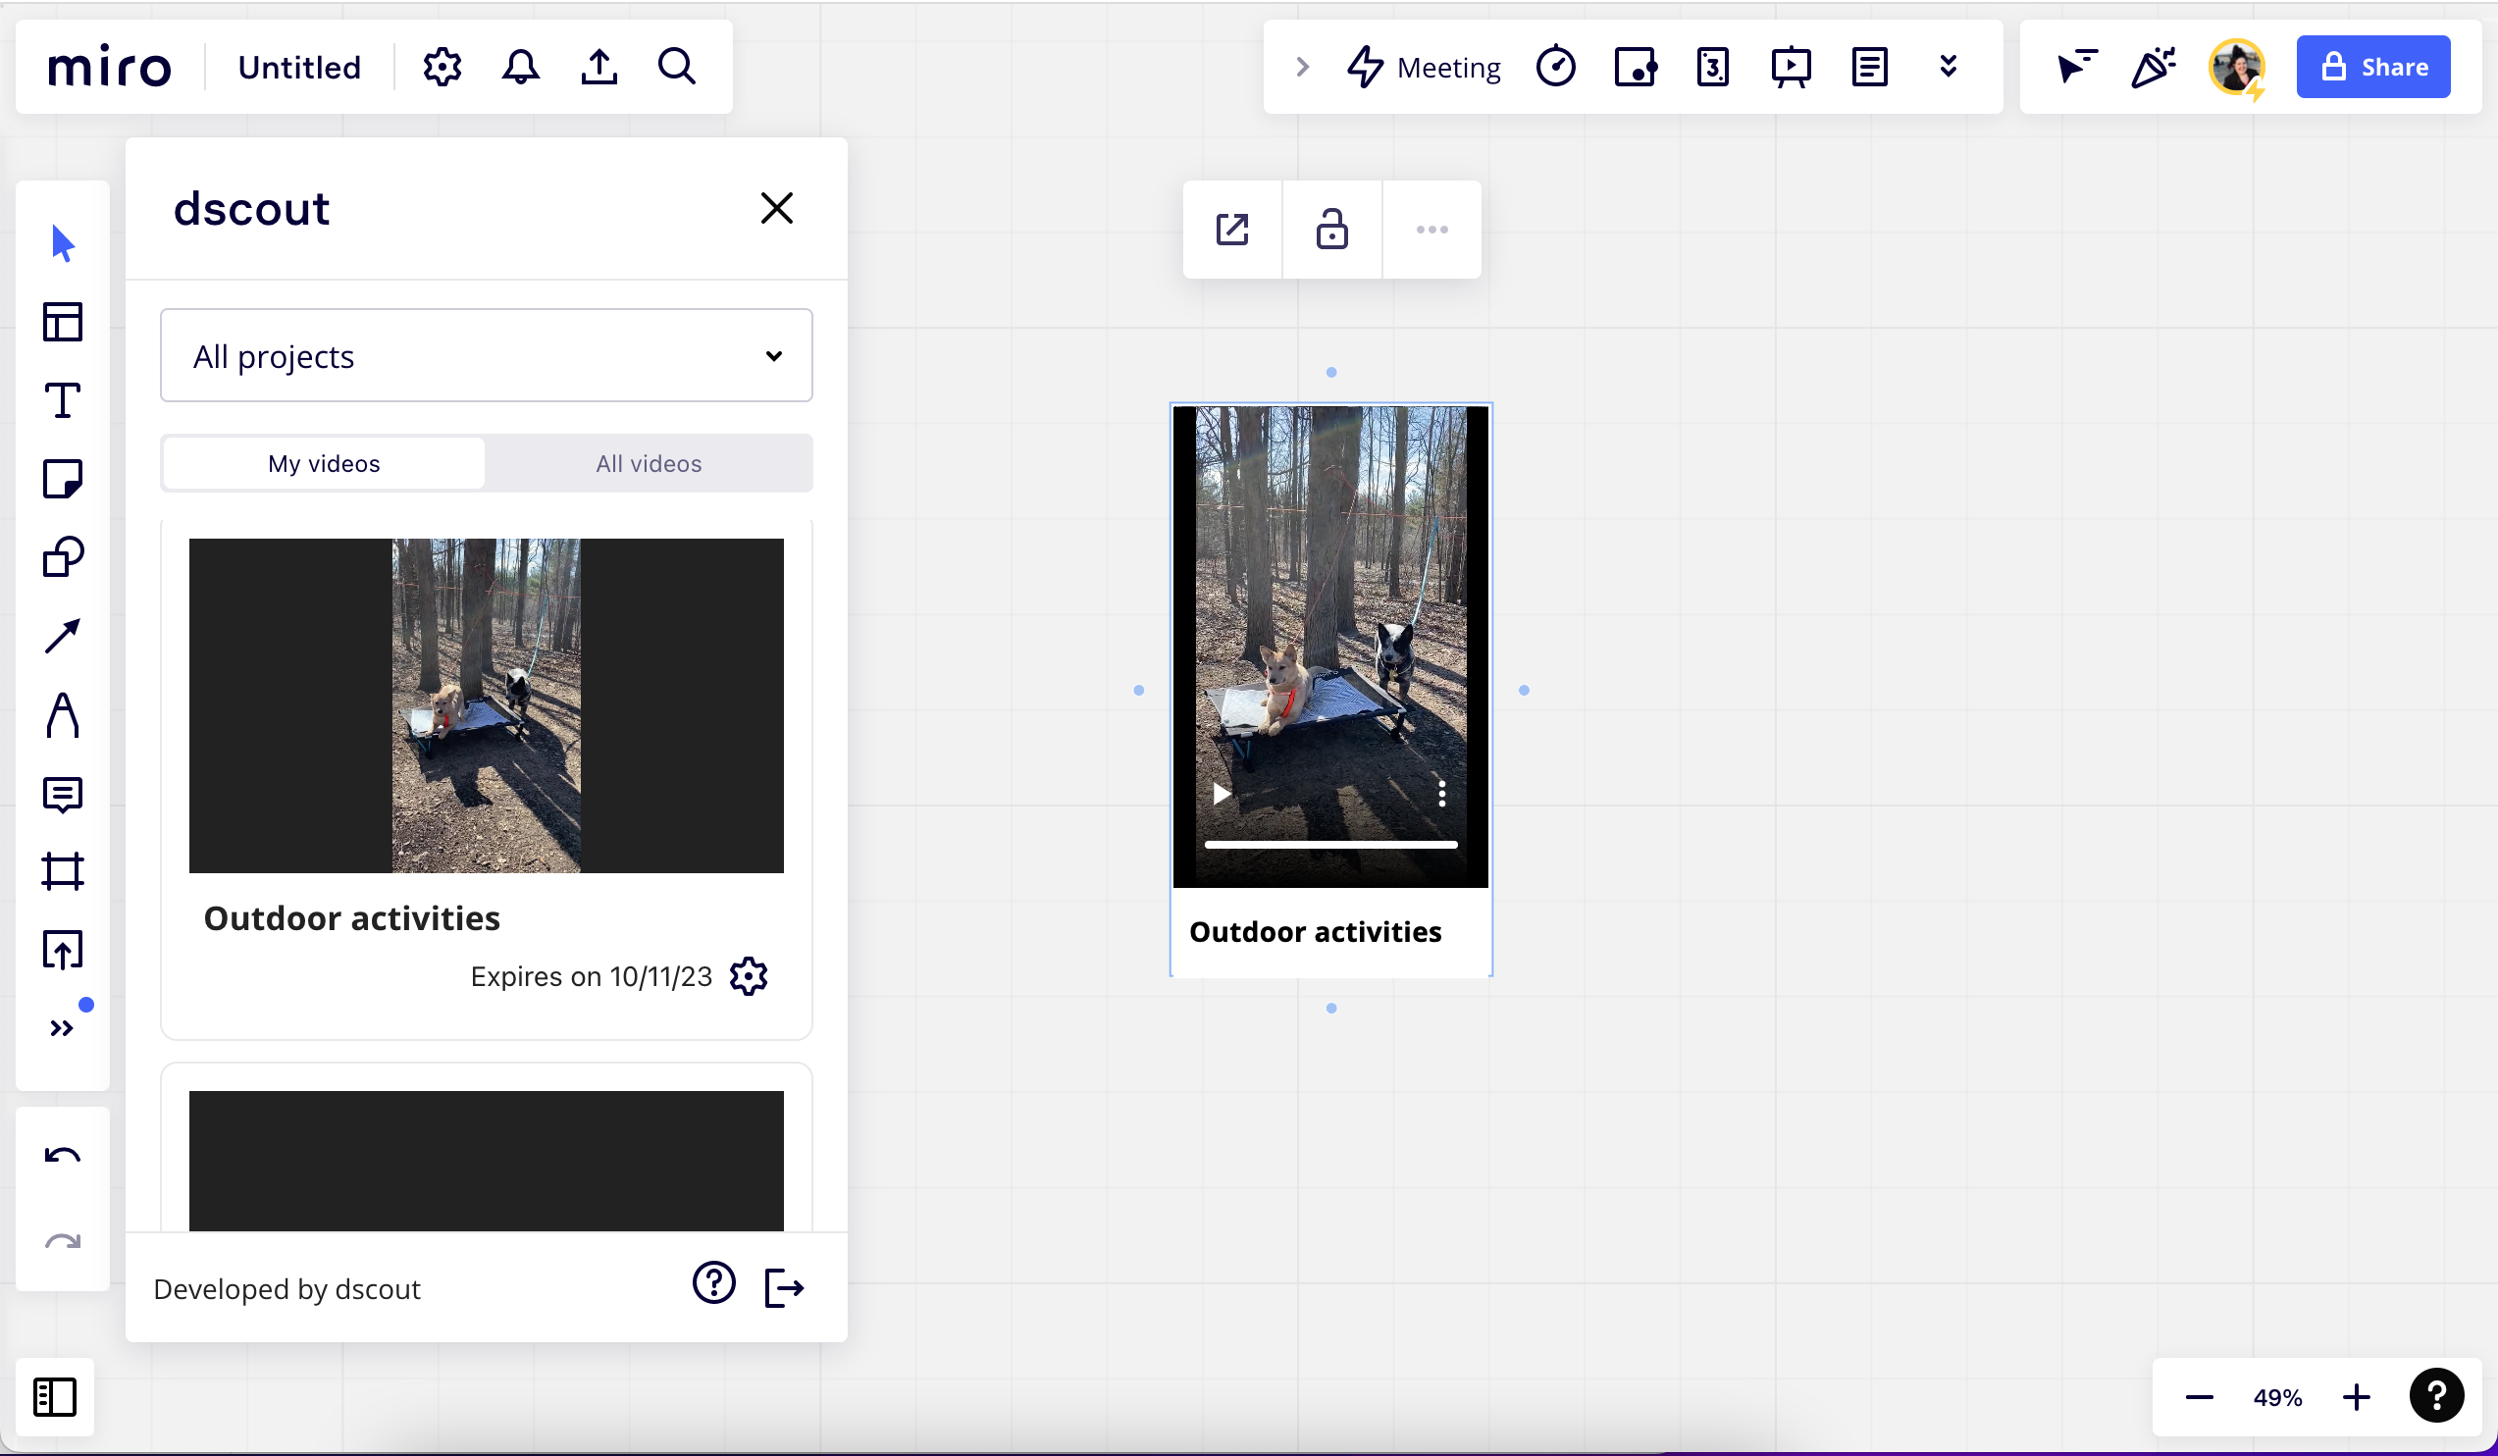This screenshot has height=1456, width=2498.
Task: Click the Untitled board name
Action: click(299, 68)
